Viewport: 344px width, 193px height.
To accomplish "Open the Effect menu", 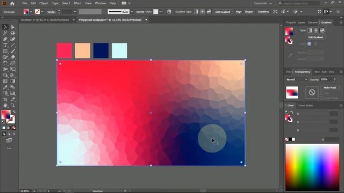I will pos(77,3).
